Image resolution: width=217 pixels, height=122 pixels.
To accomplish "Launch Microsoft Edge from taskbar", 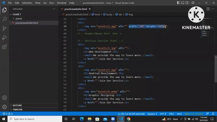I will pyautogui.click(x=82, y=119).
